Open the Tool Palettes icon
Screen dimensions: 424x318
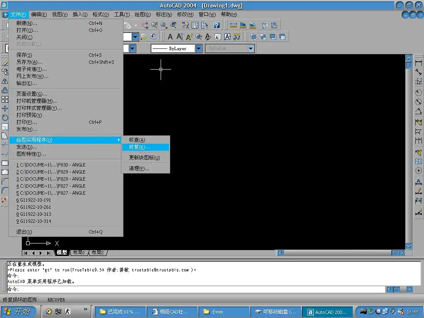(205, 25)
